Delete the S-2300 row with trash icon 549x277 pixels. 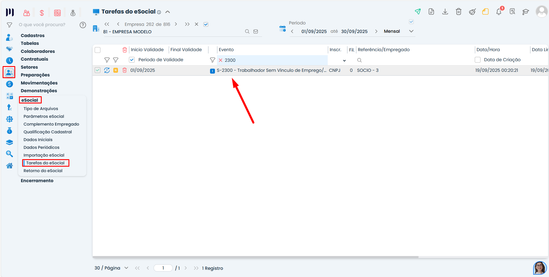[x=125, y=70]
